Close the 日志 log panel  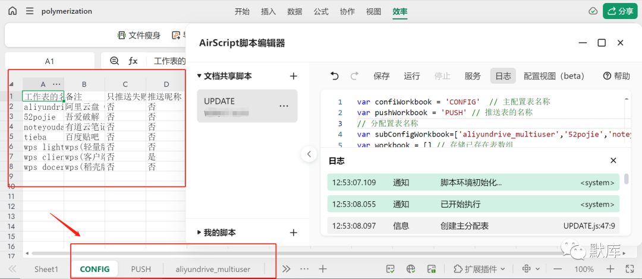coord(613,160)
